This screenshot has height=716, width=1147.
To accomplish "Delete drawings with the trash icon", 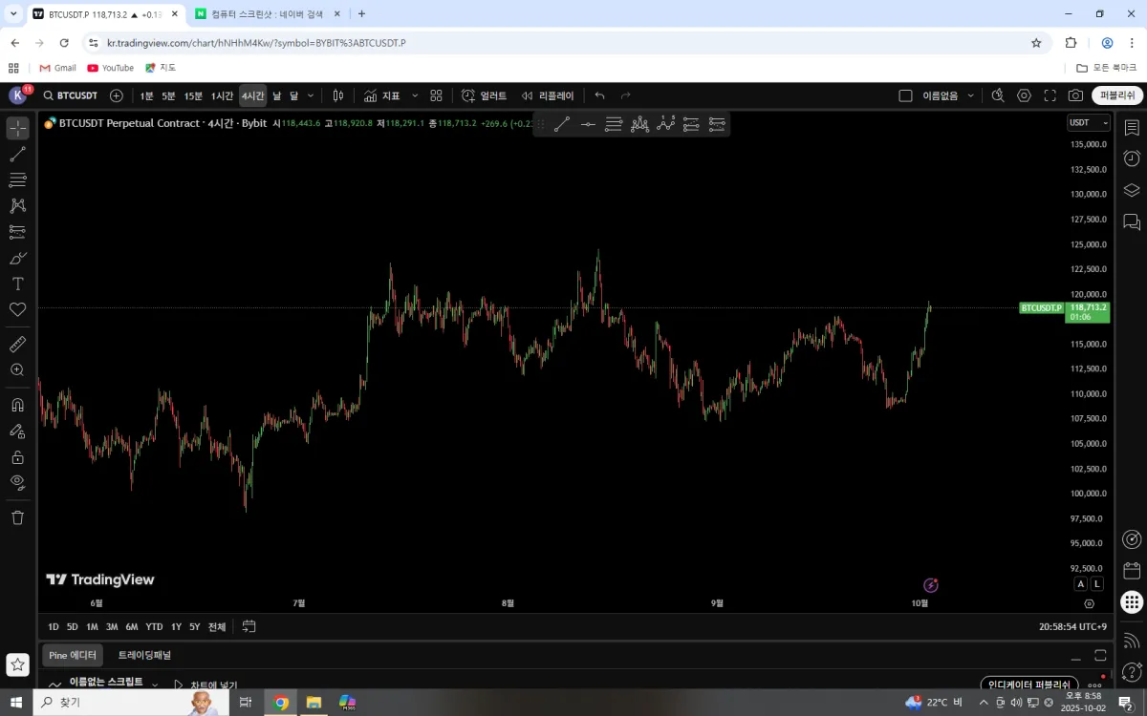I will (x=17, y=517).
